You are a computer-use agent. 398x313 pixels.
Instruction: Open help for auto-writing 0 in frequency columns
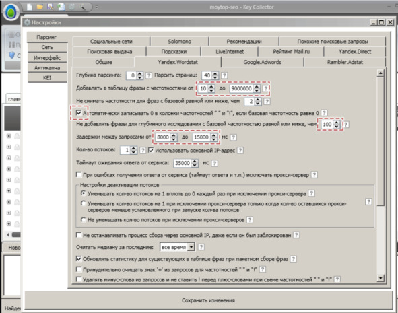pyautogui.click(x=324, y=113)
